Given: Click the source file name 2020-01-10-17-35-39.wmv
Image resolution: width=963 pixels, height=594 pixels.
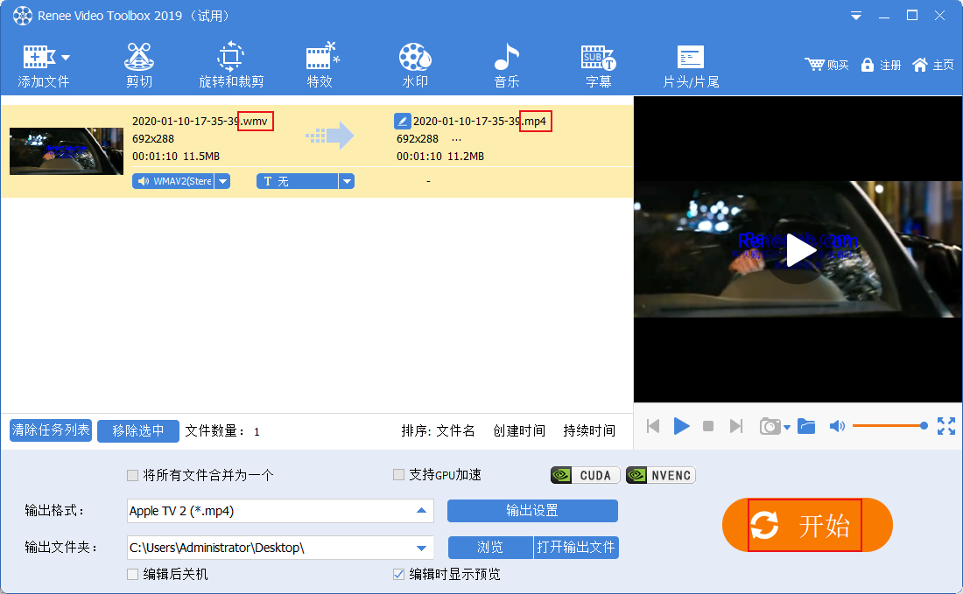Looking at the screenshot, I should point(200,122).
